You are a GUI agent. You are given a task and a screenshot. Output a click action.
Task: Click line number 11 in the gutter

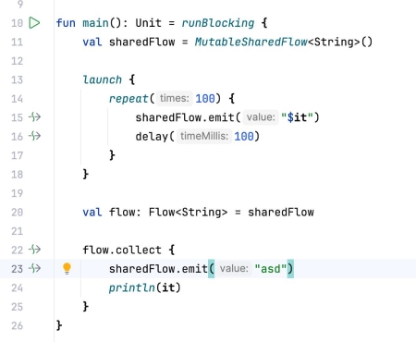click(x=18, y=42)
